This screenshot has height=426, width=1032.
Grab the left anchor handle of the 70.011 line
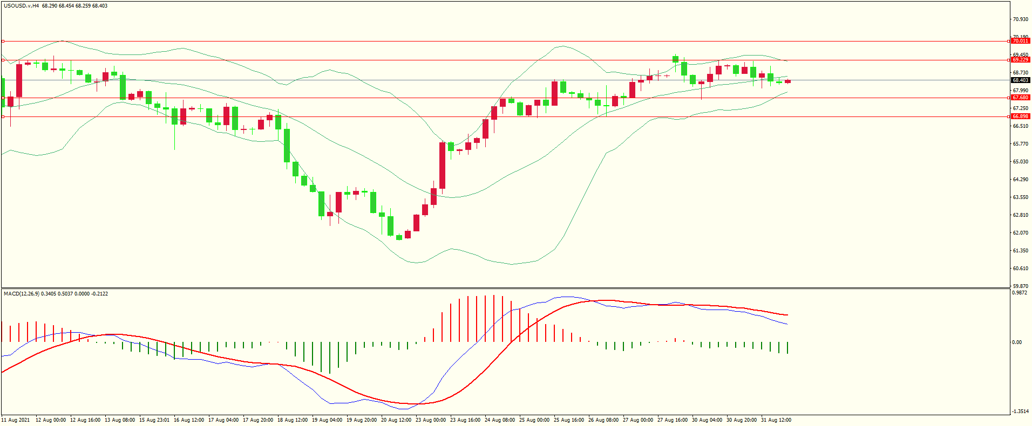[3, 41]
